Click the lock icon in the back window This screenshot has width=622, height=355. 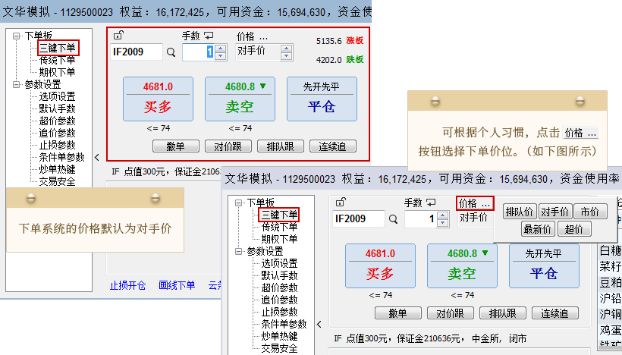[x=118, y=36]
